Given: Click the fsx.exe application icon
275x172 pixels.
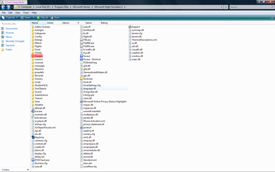Looking at the screenshot, I should (x=81, y=56).
